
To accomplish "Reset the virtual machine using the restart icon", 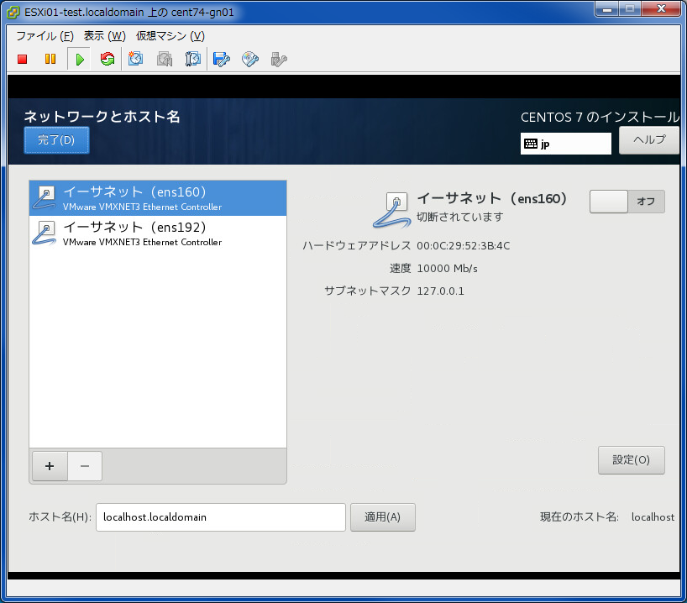I will [x=108, y=59].
